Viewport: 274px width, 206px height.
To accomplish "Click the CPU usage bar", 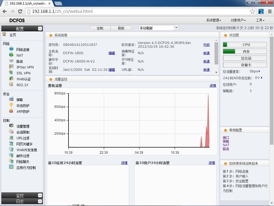I will (245, 45).
